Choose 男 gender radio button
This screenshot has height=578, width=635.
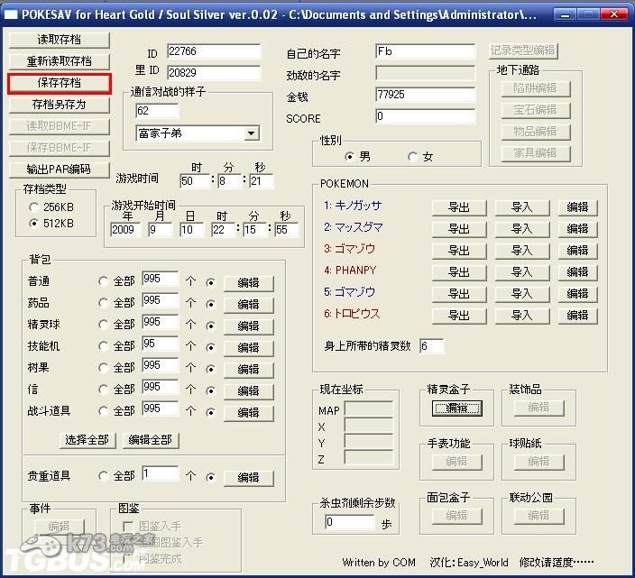click(349, 157)
